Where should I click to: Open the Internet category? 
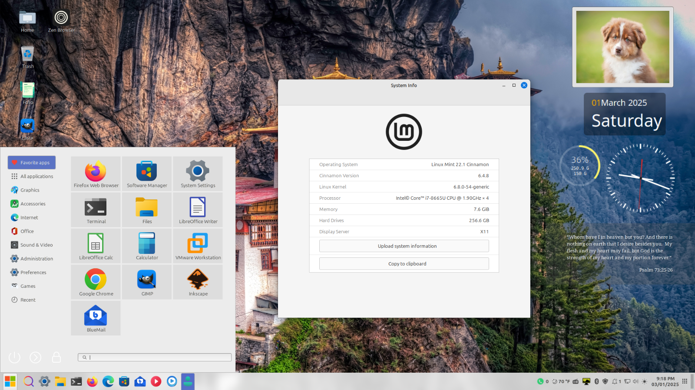point(32,218)
